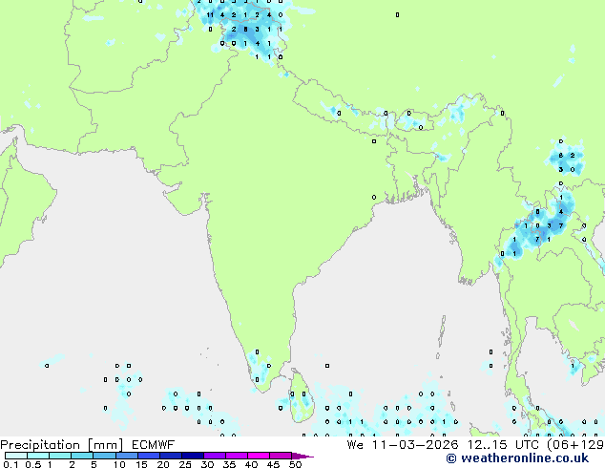
Task: Click the '30' legend scale label
Action: click(207, 464)
